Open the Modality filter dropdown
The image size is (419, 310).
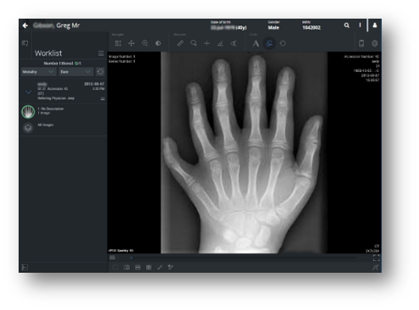click(x=38, y=72)
